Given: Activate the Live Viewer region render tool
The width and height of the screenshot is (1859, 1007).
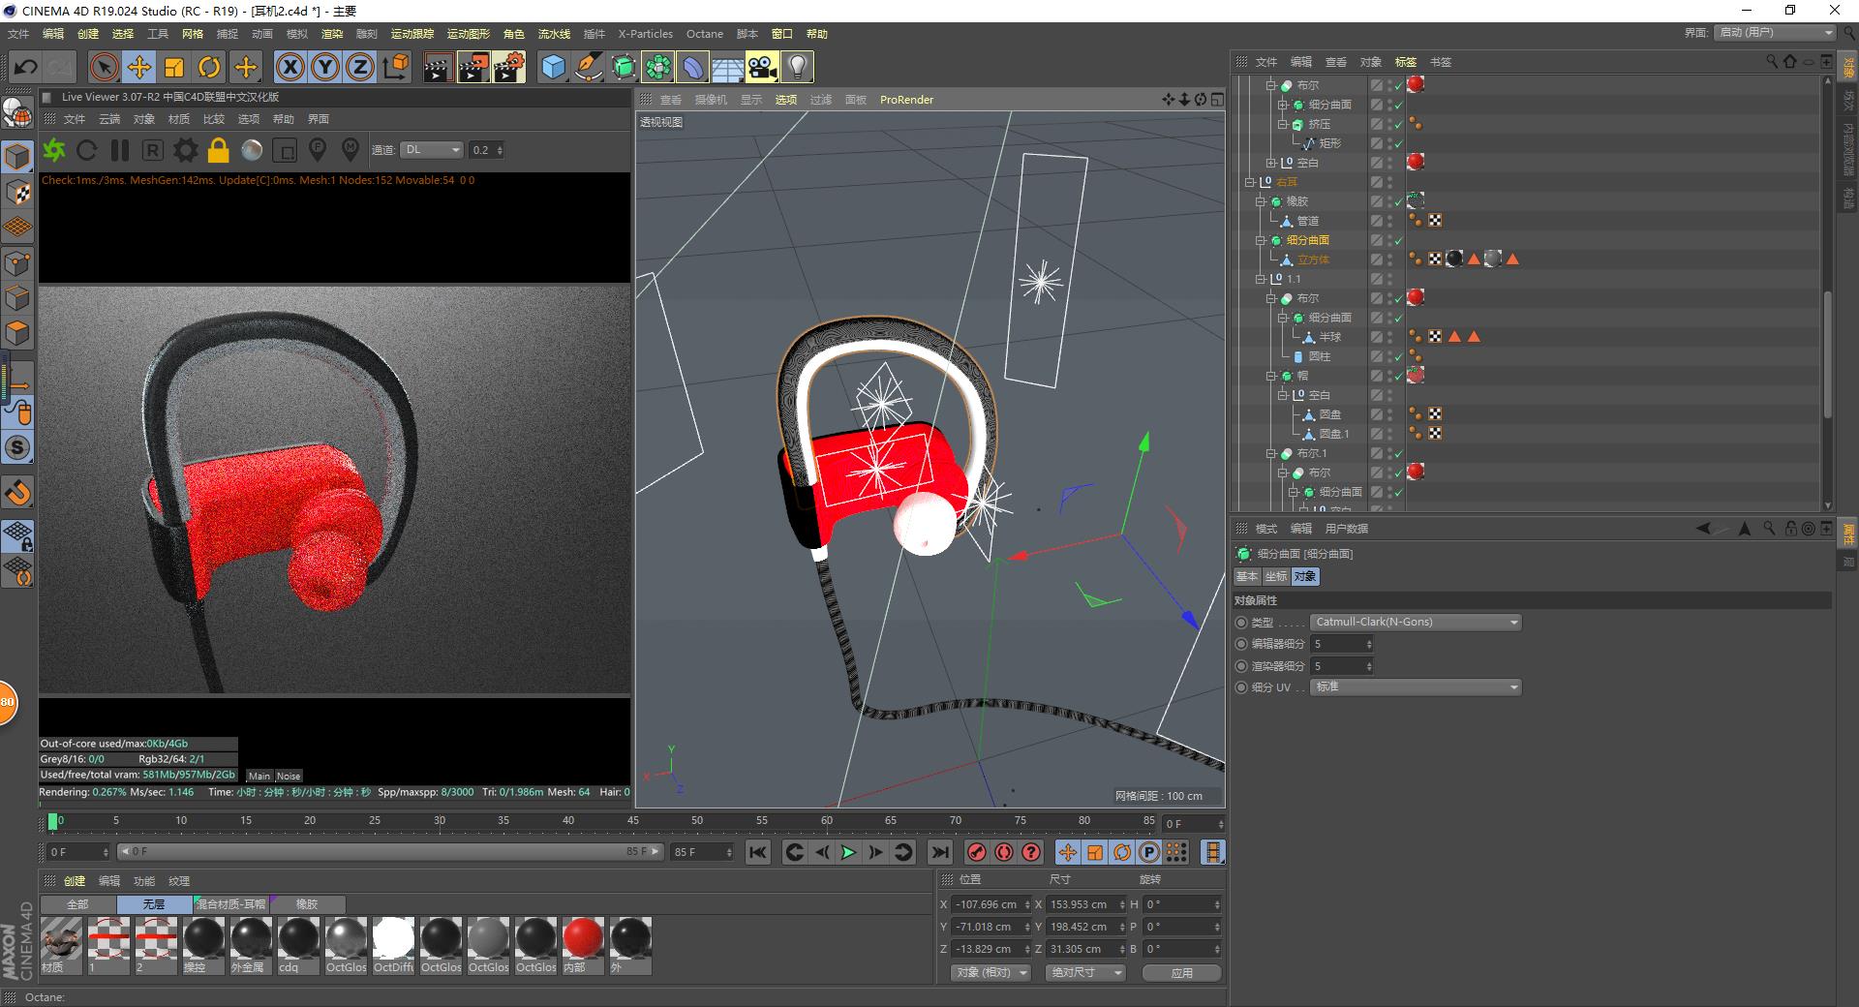Looking at the screenshot, I should tap(152, 150).
